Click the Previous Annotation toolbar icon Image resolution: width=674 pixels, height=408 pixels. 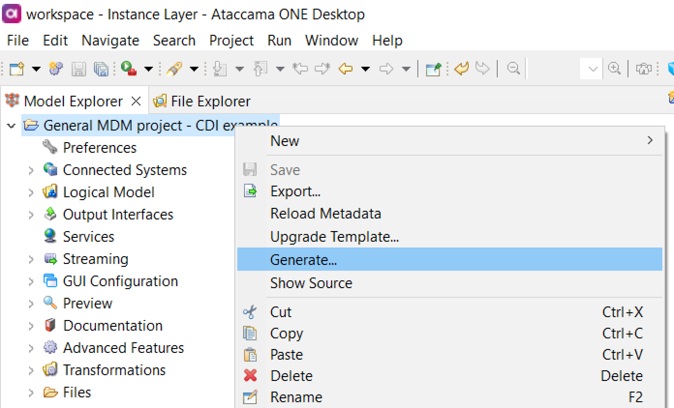pyautogui.click(x=260, y=69)
